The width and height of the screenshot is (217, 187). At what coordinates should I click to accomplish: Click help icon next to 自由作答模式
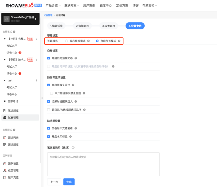(119, 41)
